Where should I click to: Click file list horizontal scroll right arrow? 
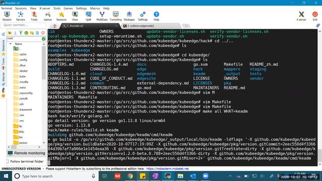click(x=39, y=147)
